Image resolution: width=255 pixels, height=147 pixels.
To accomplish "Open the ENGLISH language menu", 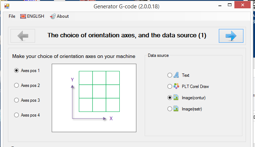I will pyautogui.click(x=35, y=16).
